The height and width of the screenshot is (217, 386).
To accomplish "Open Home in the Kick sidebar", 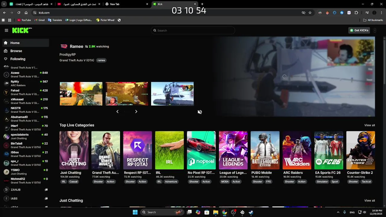I will coord(26,43).
